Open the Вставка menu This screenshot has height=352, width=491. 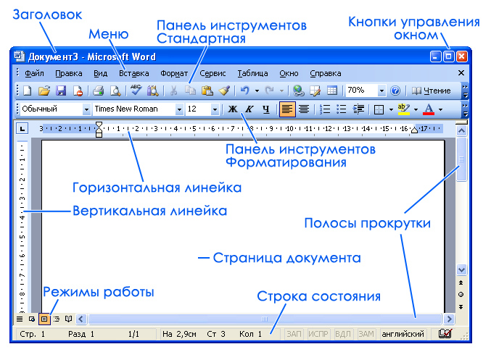pos(133,73)
